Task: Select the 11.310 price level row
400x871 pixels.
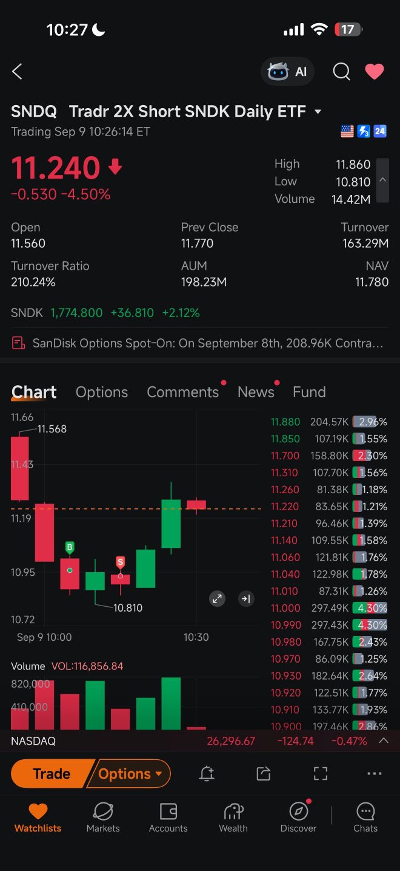Action: click(x=329, y=473)
